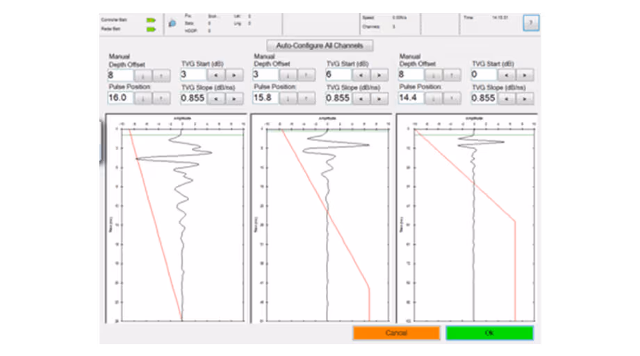Select the right channel Depth Offset field
640x356 pixels.
[x=411, y=75]
